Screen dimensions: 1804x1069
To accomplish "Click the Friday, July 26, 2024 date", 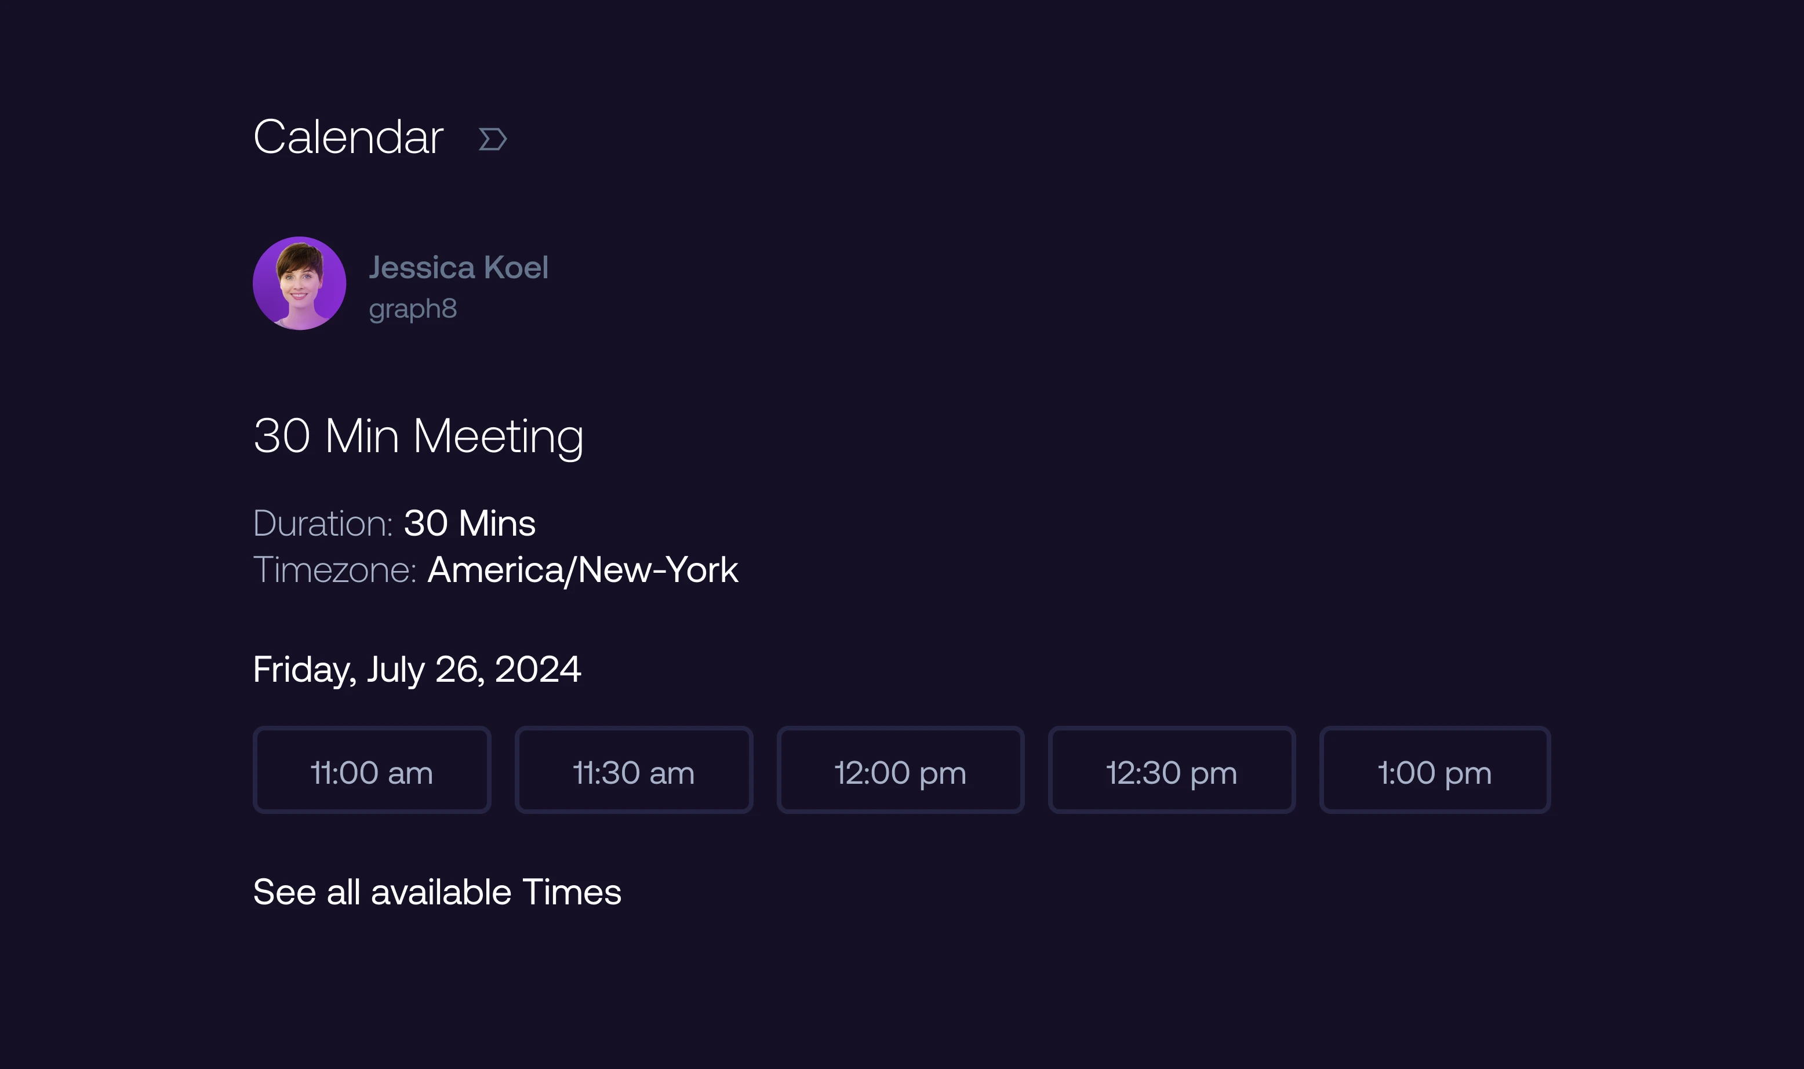I will (x=417, y=669).
